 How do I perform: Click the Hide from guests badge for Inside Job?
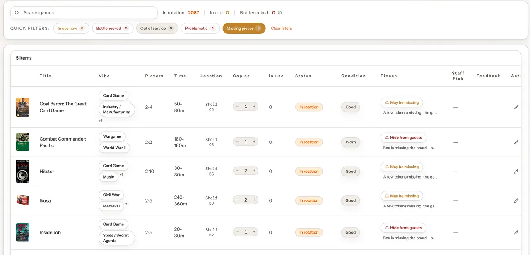(x=403, y=228)
